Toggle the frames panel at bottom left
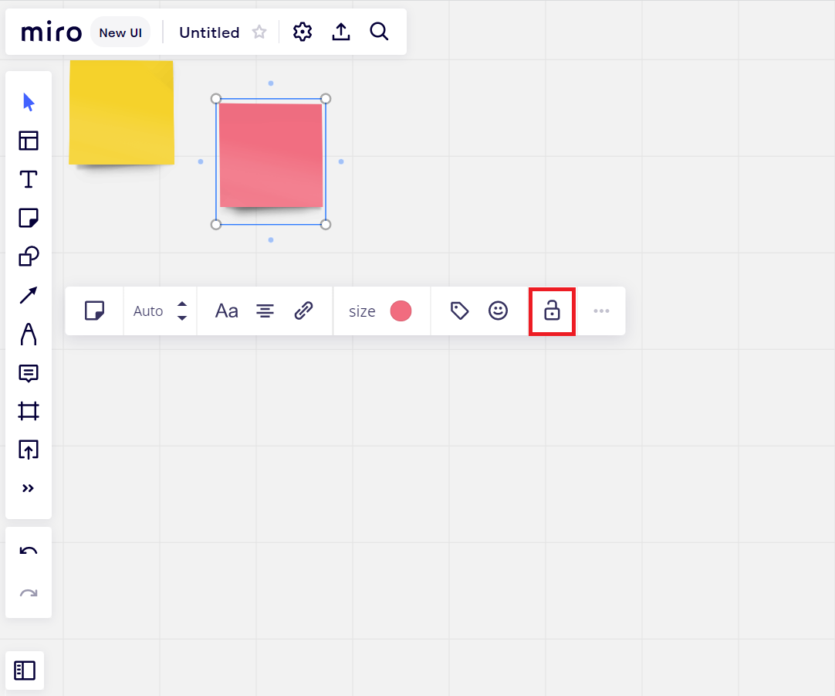Image resolution: width=835 pixels, height=696 pixels. (x=25, y=671)
